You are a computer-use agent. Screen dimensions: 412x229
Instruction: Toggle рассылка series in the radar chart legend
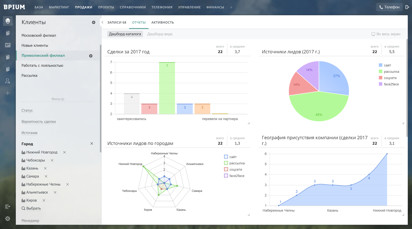point(234,163)
